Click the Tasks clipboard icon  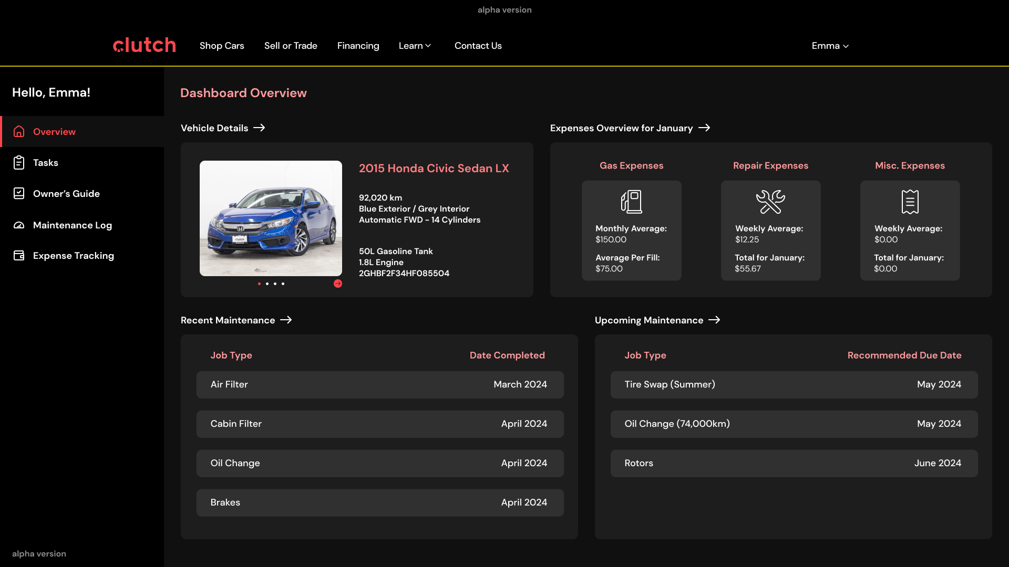(19, 163)
